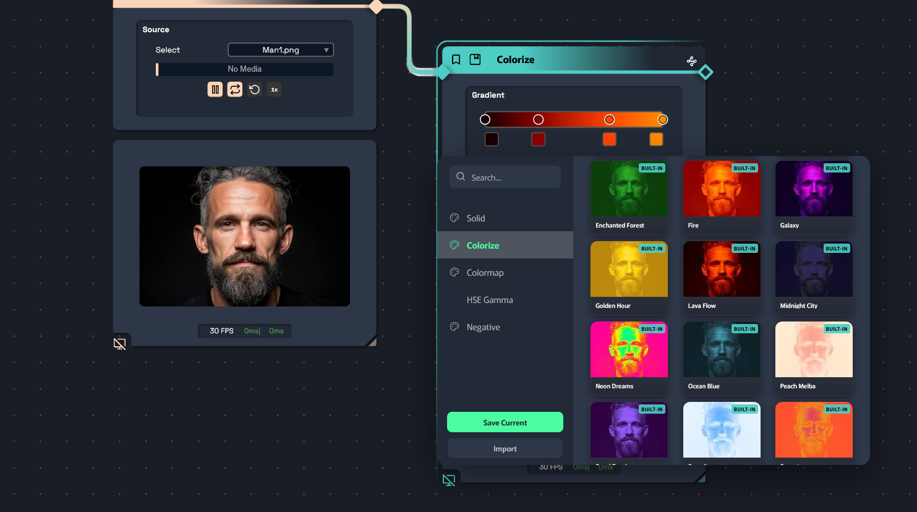Click the bright orange gradient color swatch
This screenshot has width=917, height=512.
click(656, 139)
